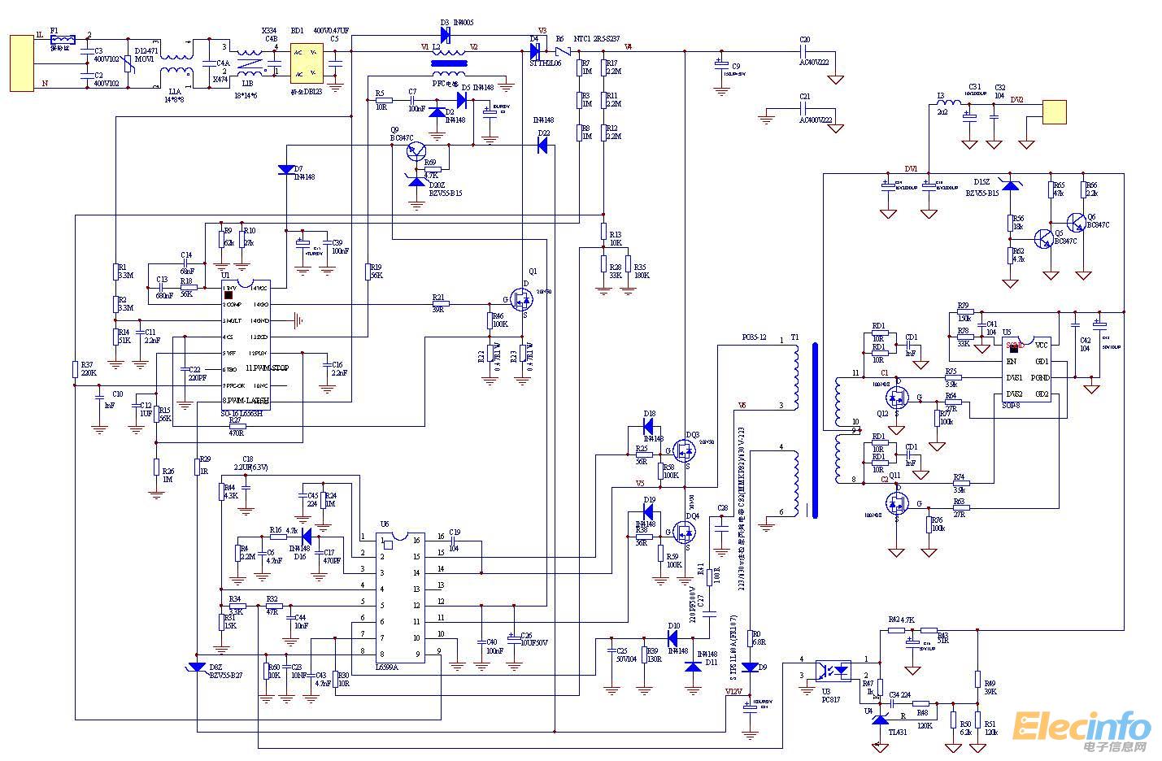The height and width of the screenshot is (761, 1162).
Task: Select the Q11 synchronous rectifier MOSFET
Action: tap(896, 504)
